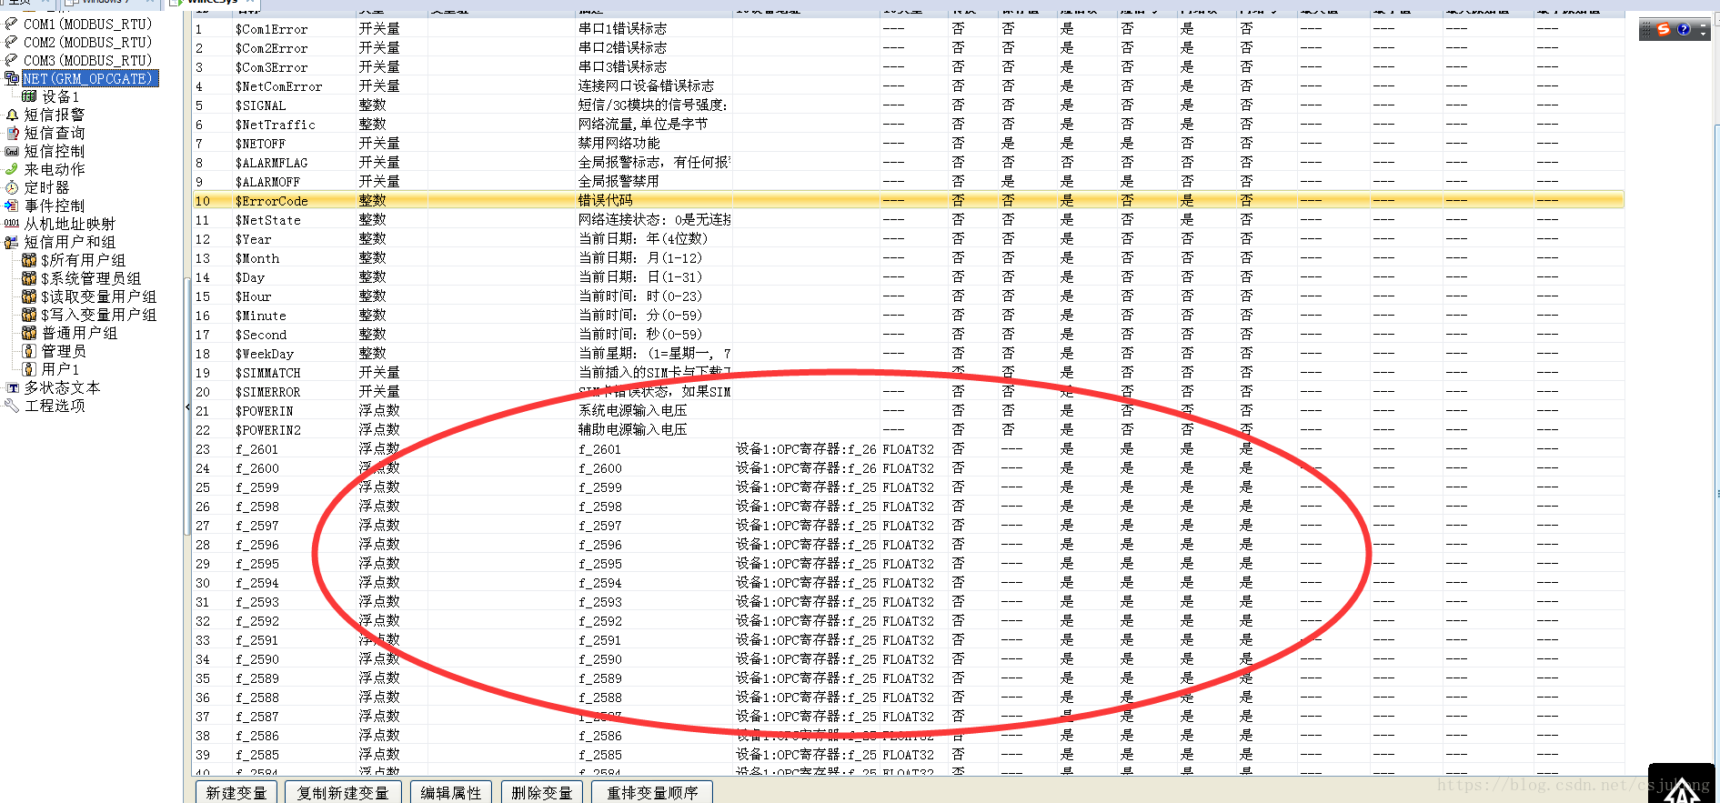
Task: Click the 用户1 user icon
Action: click(29, 369)
